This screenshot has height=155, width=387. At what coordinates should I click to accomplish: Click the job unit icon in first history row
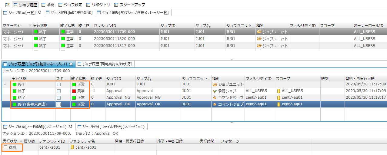259,32
